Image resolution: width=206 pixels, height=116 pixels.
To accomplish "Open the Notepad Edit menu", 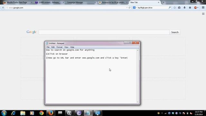I will tap(53, 47).
